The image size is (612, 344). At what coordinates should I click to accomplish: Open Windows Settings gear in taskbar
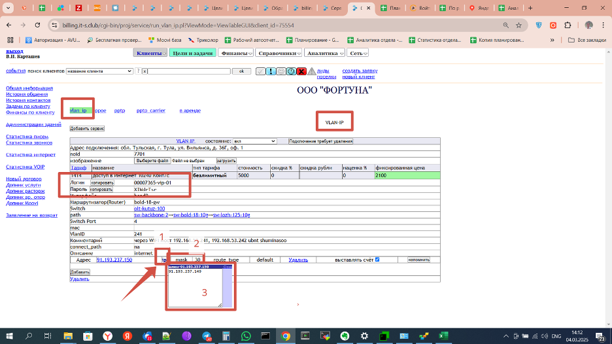pos(364,335)
